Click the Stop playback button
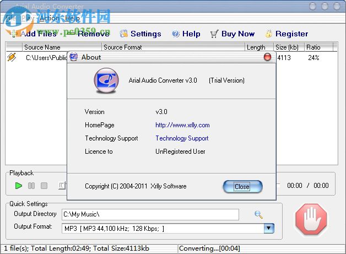Image resolution: width=346 pixels, height=254 pixels. [x=44, y=186]
